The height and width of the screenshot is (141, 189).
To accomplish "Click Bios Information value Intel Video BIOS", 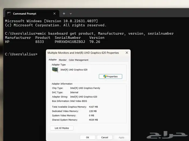I will click(x=79, y=101).
